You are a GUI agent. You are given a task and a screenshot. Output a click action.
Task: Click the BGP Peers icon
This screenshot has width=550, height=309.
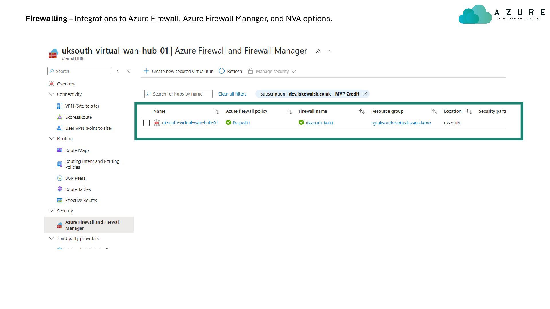(60, 178)
